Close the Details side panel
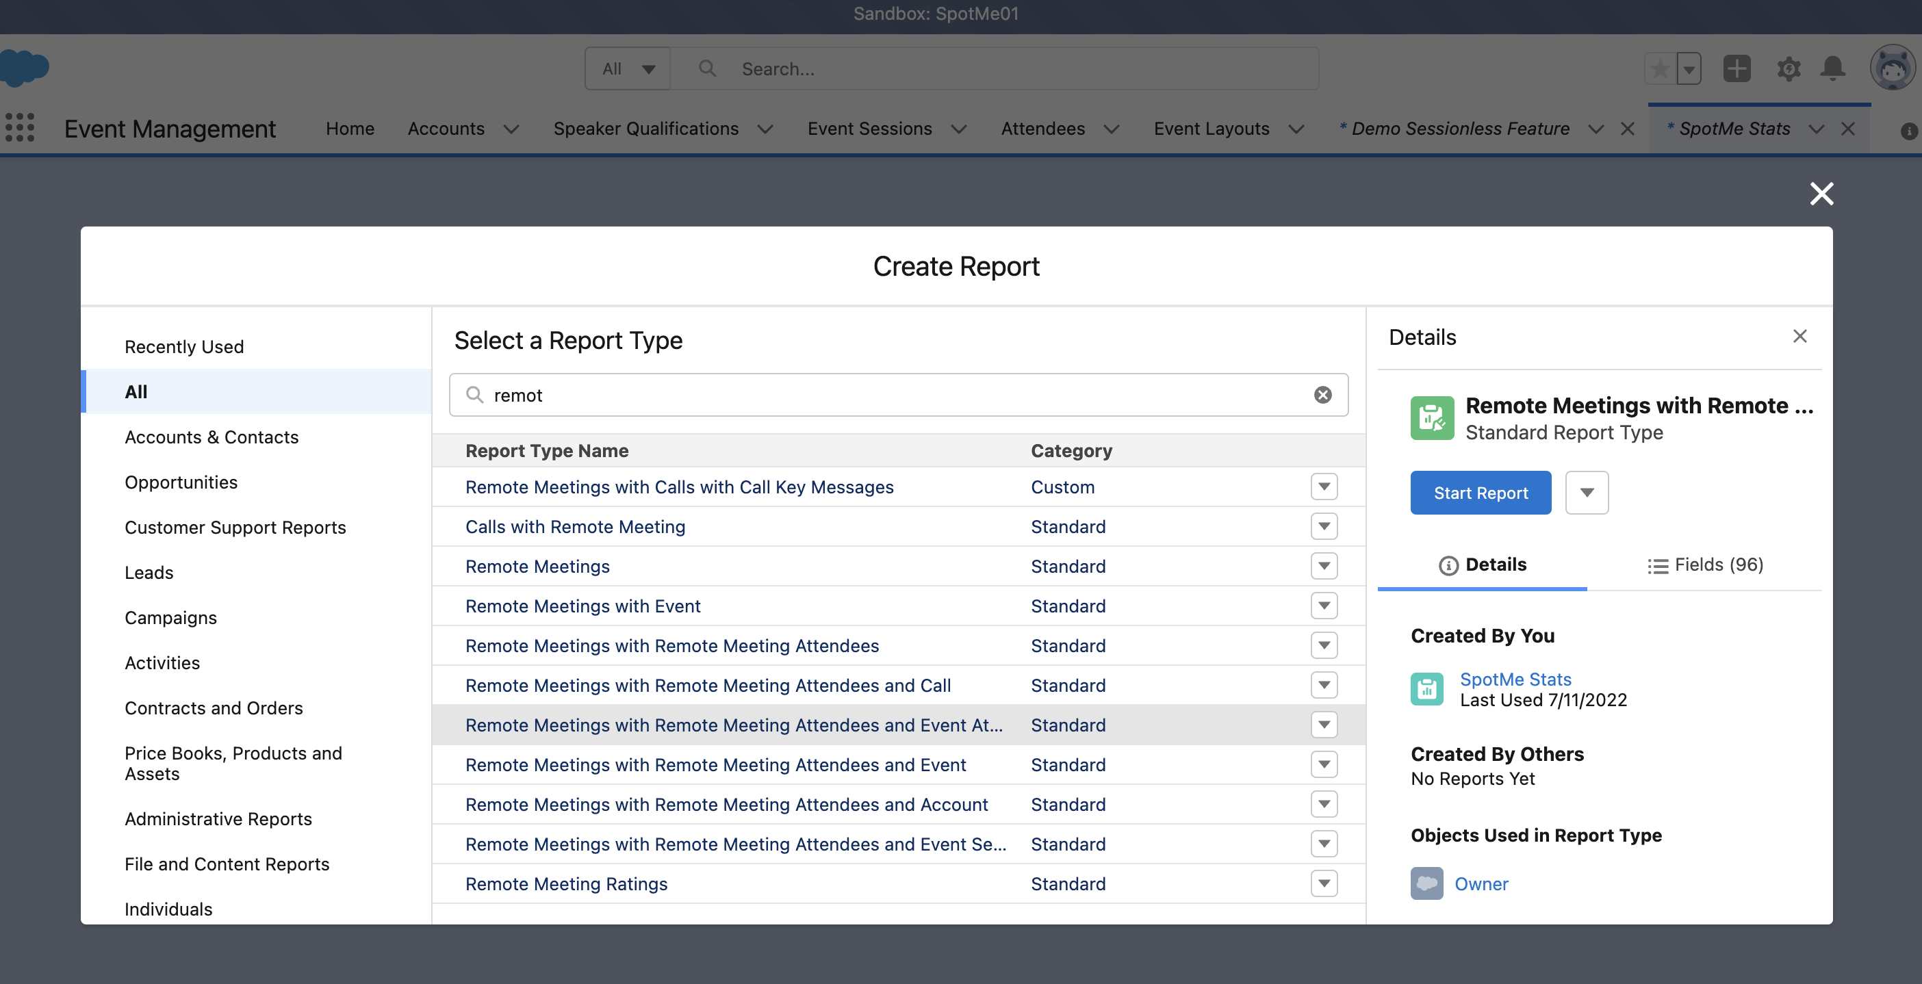This screenshot has height=984, width=1922. pos(1799,337)
